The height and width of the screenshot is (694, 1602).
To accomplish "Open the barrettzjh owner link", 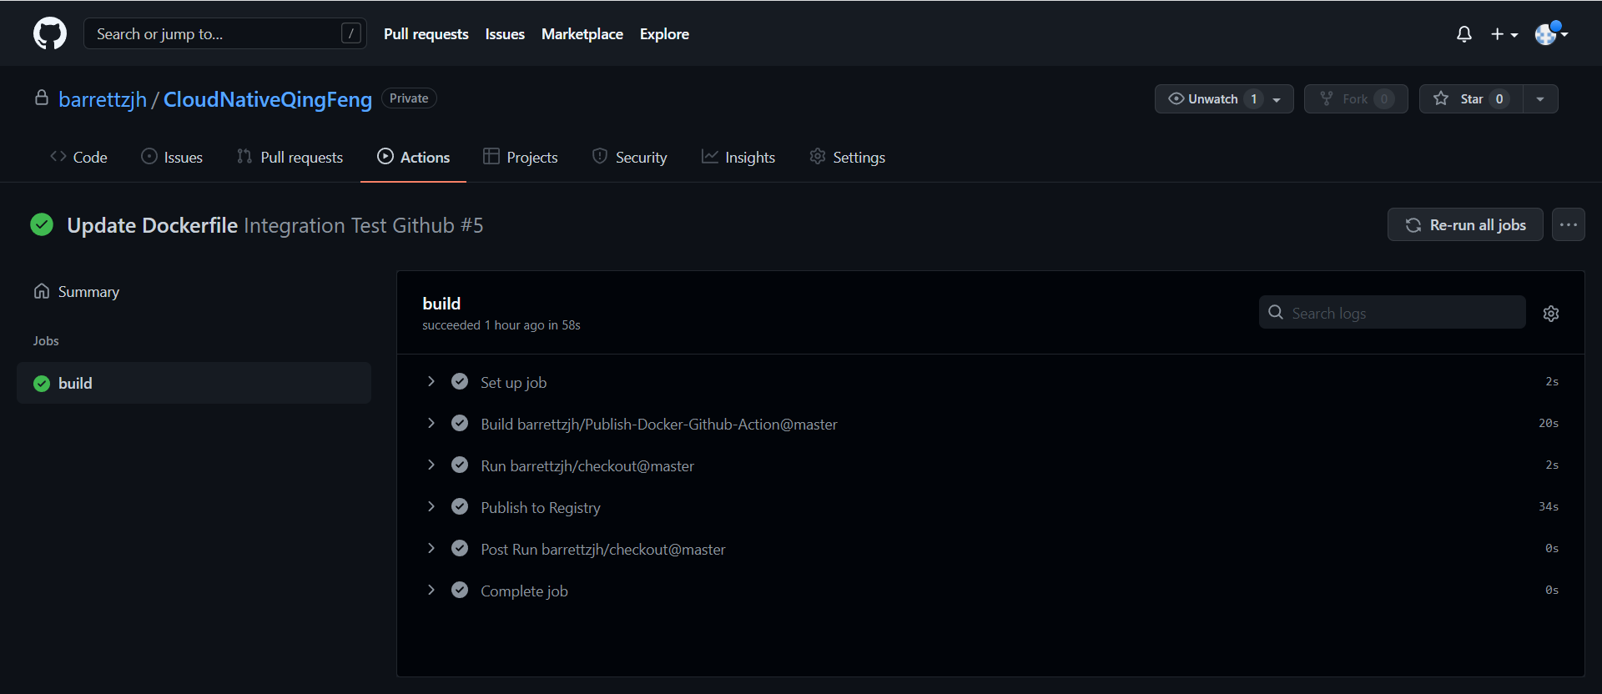I will point(103,99).
